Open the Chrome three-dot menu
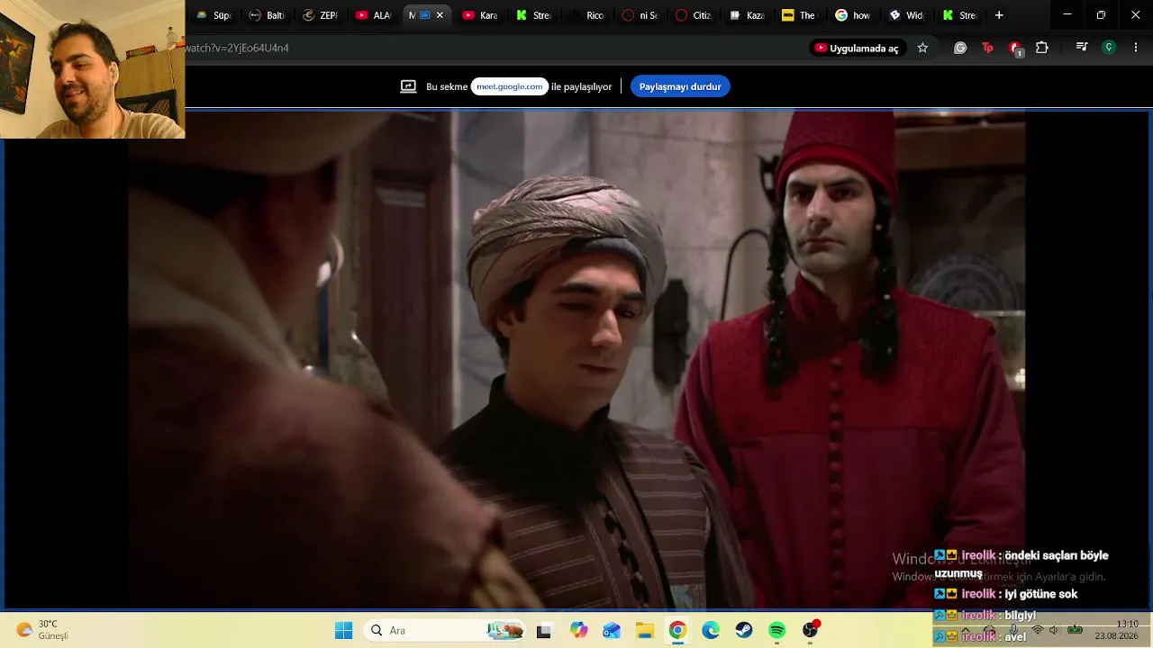The height and width of the screenshot is (648, 1153). point(1136,48)
